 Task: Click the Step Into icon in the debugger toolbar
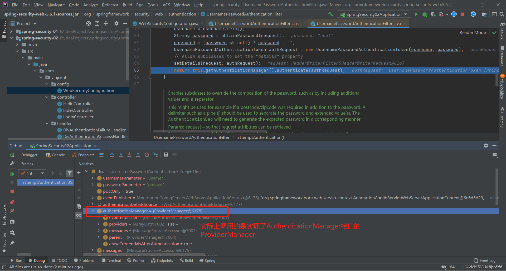click(x=121, y=155)
